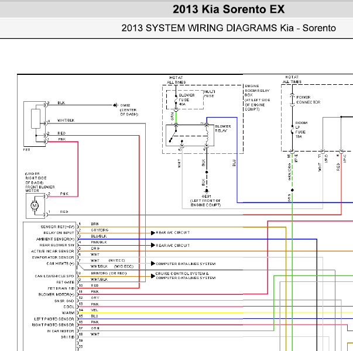Screen dimensions: 353x351
Task: Click Rear A/C Circuit arrow on PNK/BLK wire
Action: (153, 245)
